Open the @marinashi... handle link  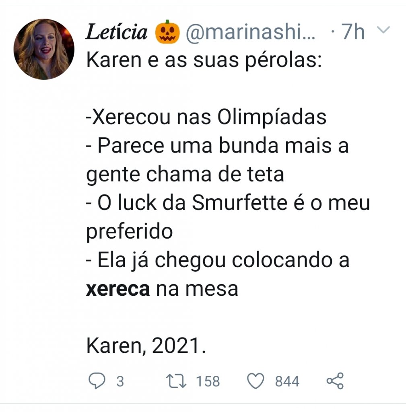[x=250, y=32]
